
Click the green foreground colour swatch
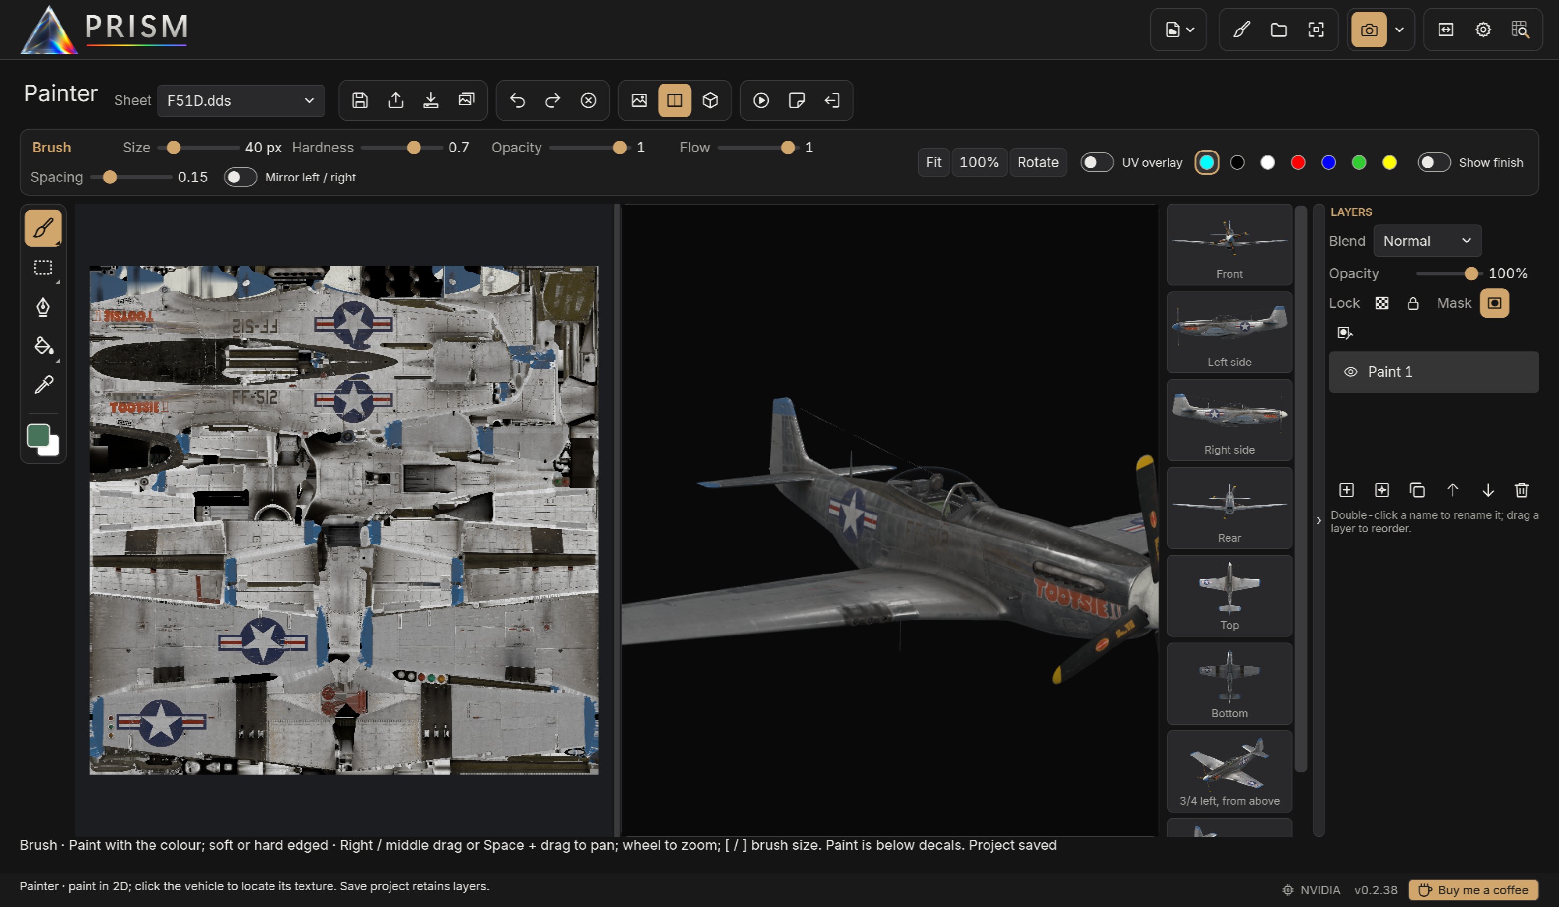point(38,436)
